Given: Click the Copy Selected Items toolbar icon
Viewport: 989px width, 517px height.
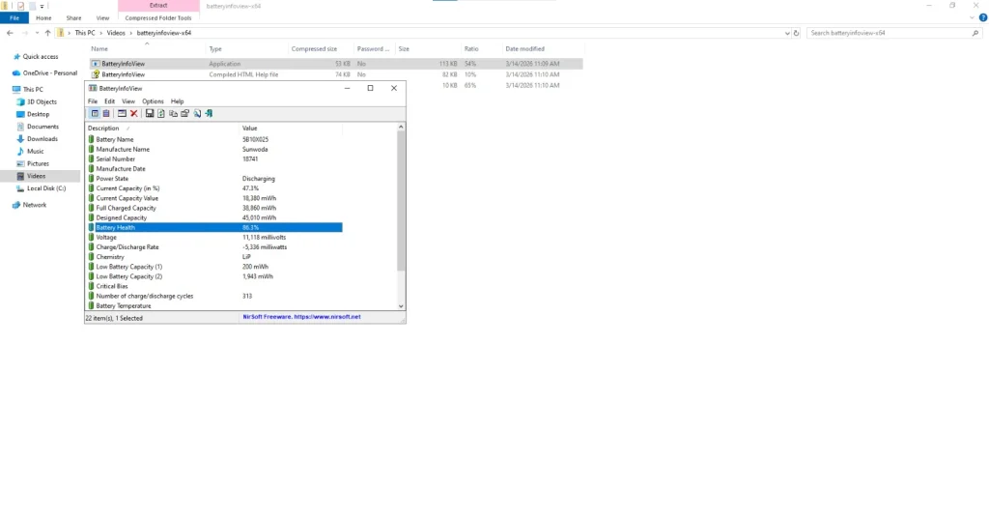Looking at the screenshot, I should (173, 114).
